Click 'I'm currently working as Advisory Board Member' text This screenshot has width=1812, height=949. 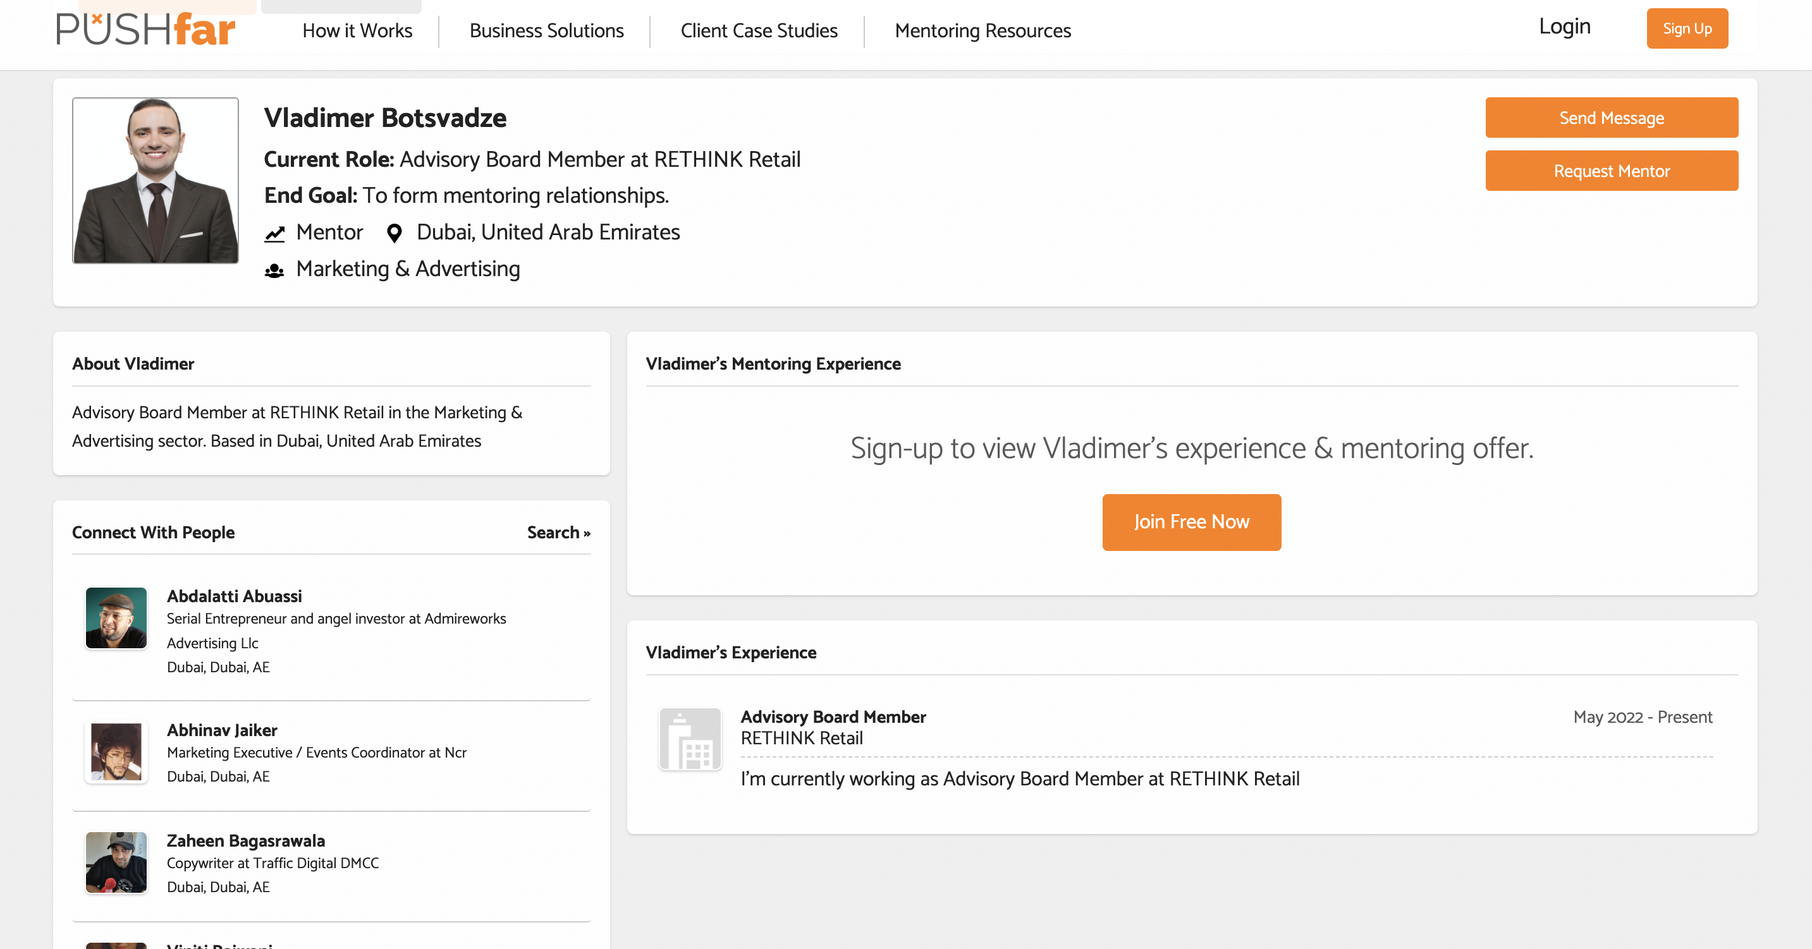coord(1020,779)
